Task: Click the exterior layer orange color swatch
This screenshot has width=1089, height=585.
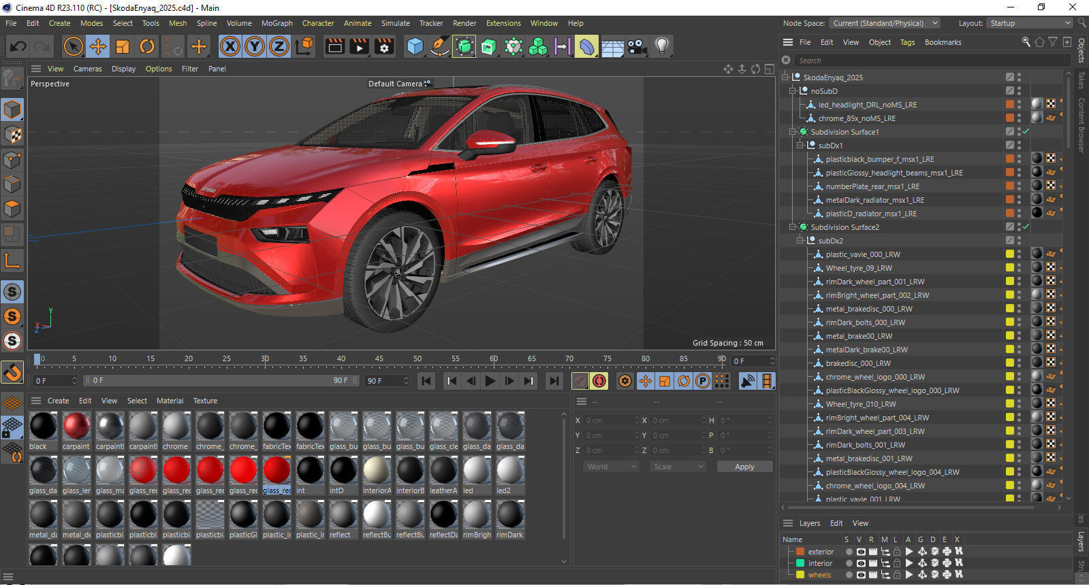Action: point(800,552)
